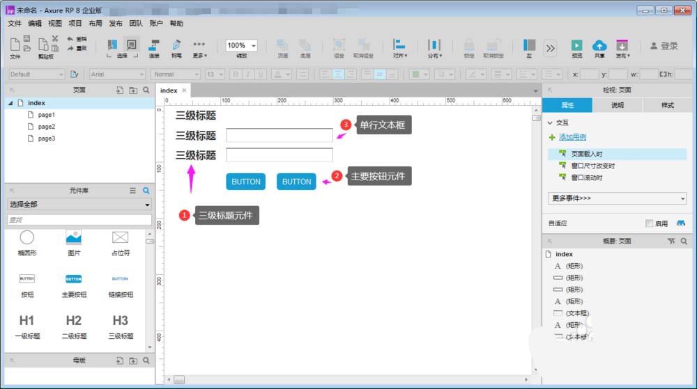
Task: Open the 对齐 align dropdown
Action: tap(399, 48)
